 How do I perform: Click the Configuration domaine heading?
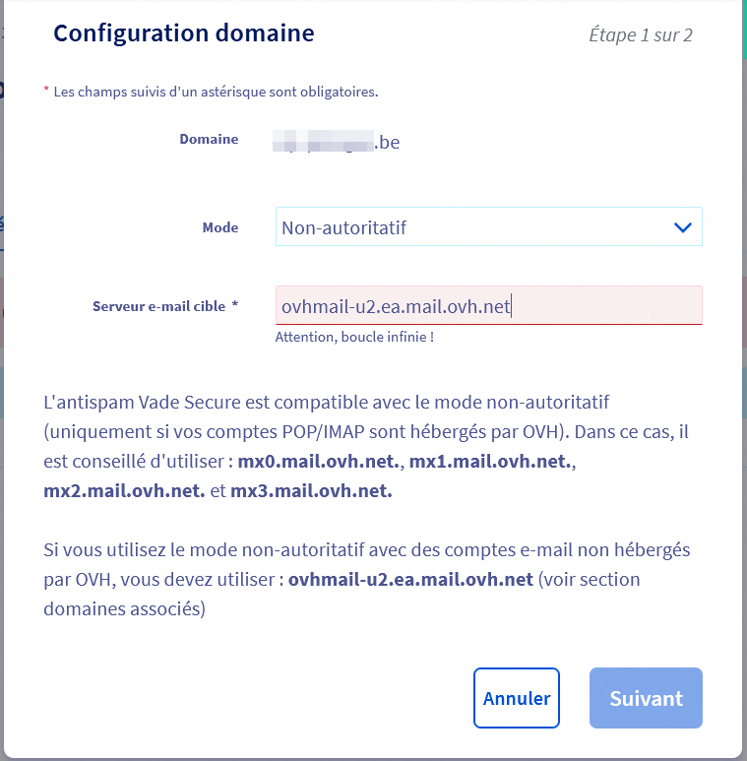tap(184, 33)
